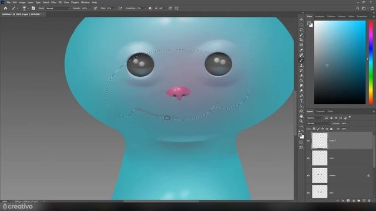Switch to the History tab
Screen dimensions: 376x211
(342, 16)
